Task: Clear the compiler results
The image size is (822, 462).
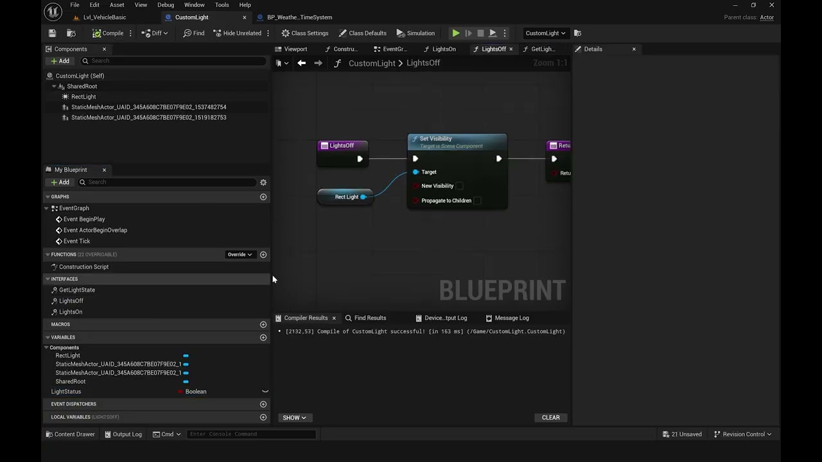Action: click(550, 418)
